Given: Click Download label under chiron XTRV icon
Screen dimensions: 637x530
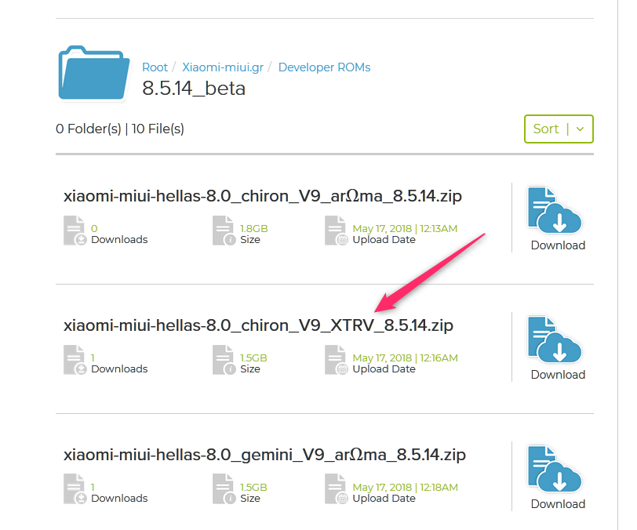Looking at the screenshot, I should pos(558,375).
